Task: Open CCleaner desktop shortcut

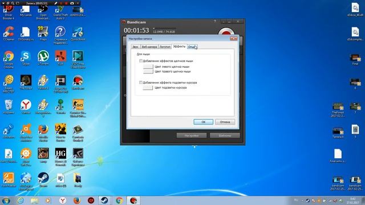Action: point(9,34)
